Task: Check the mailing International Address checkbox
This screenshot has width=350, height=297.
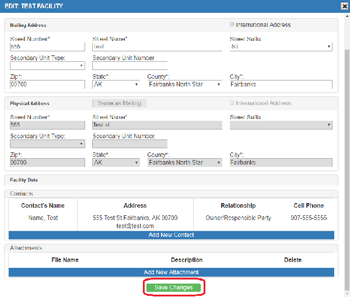Action: click(232, 25)
